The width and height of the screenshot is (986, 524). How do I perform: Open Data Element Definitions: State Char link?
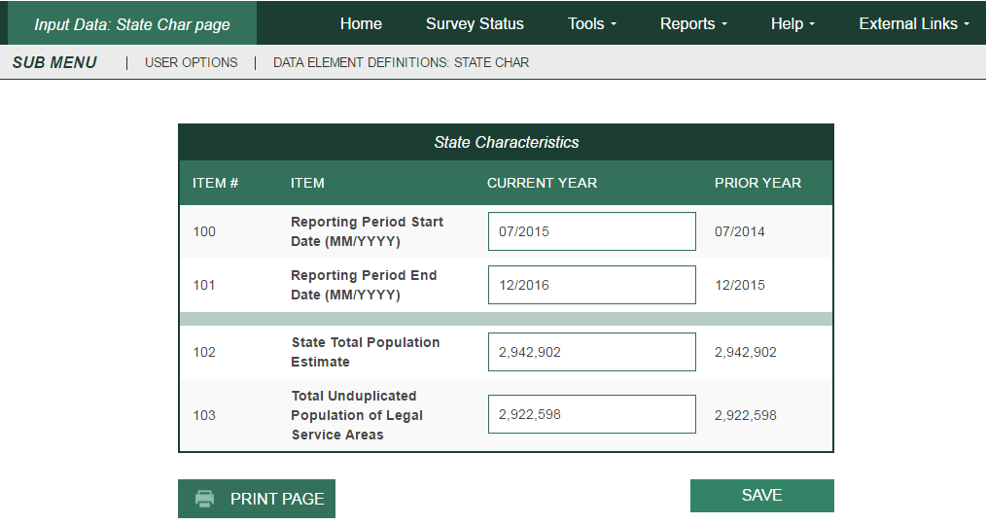(x=401, y=62)
